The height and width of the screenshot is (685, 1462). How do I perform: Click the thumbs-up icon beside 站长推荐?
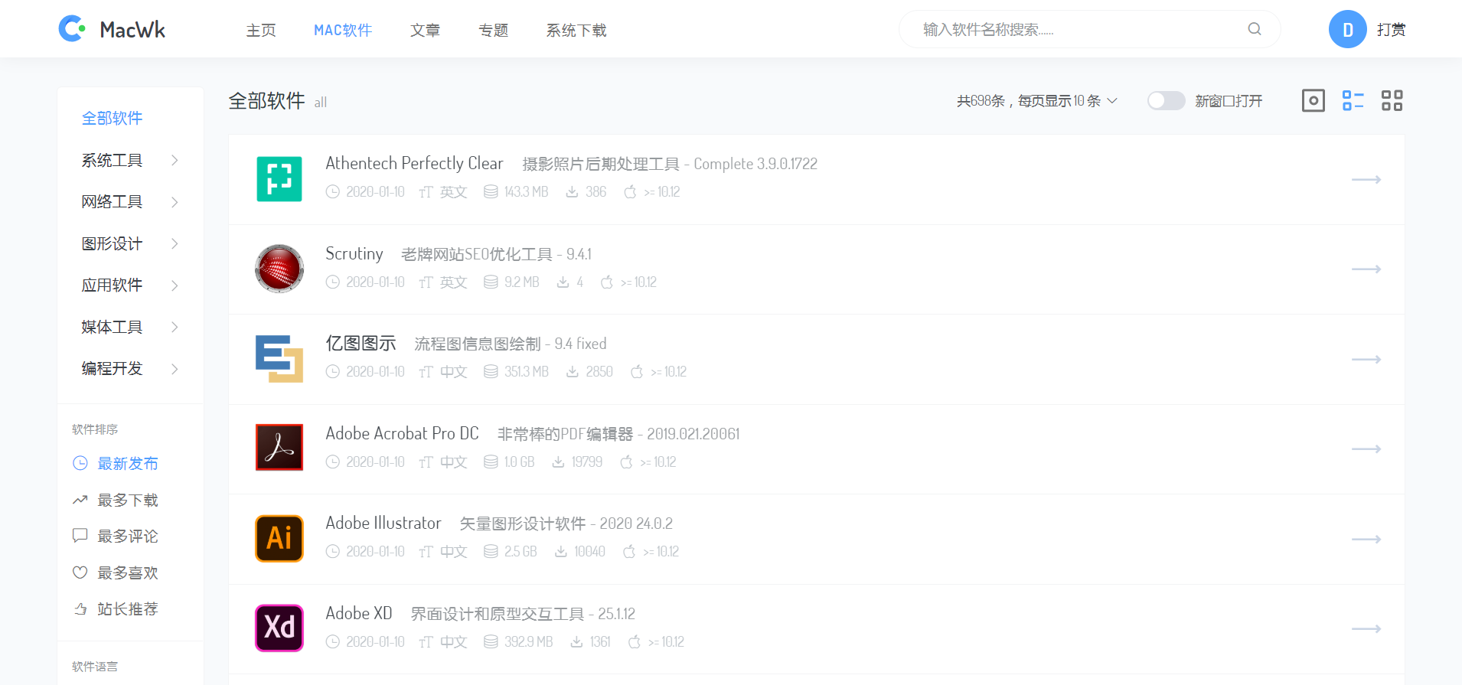(80, 608)
